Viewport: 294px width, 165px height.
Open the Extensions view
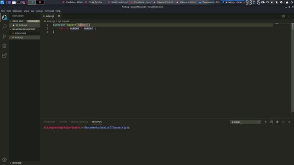coord(4,55)
